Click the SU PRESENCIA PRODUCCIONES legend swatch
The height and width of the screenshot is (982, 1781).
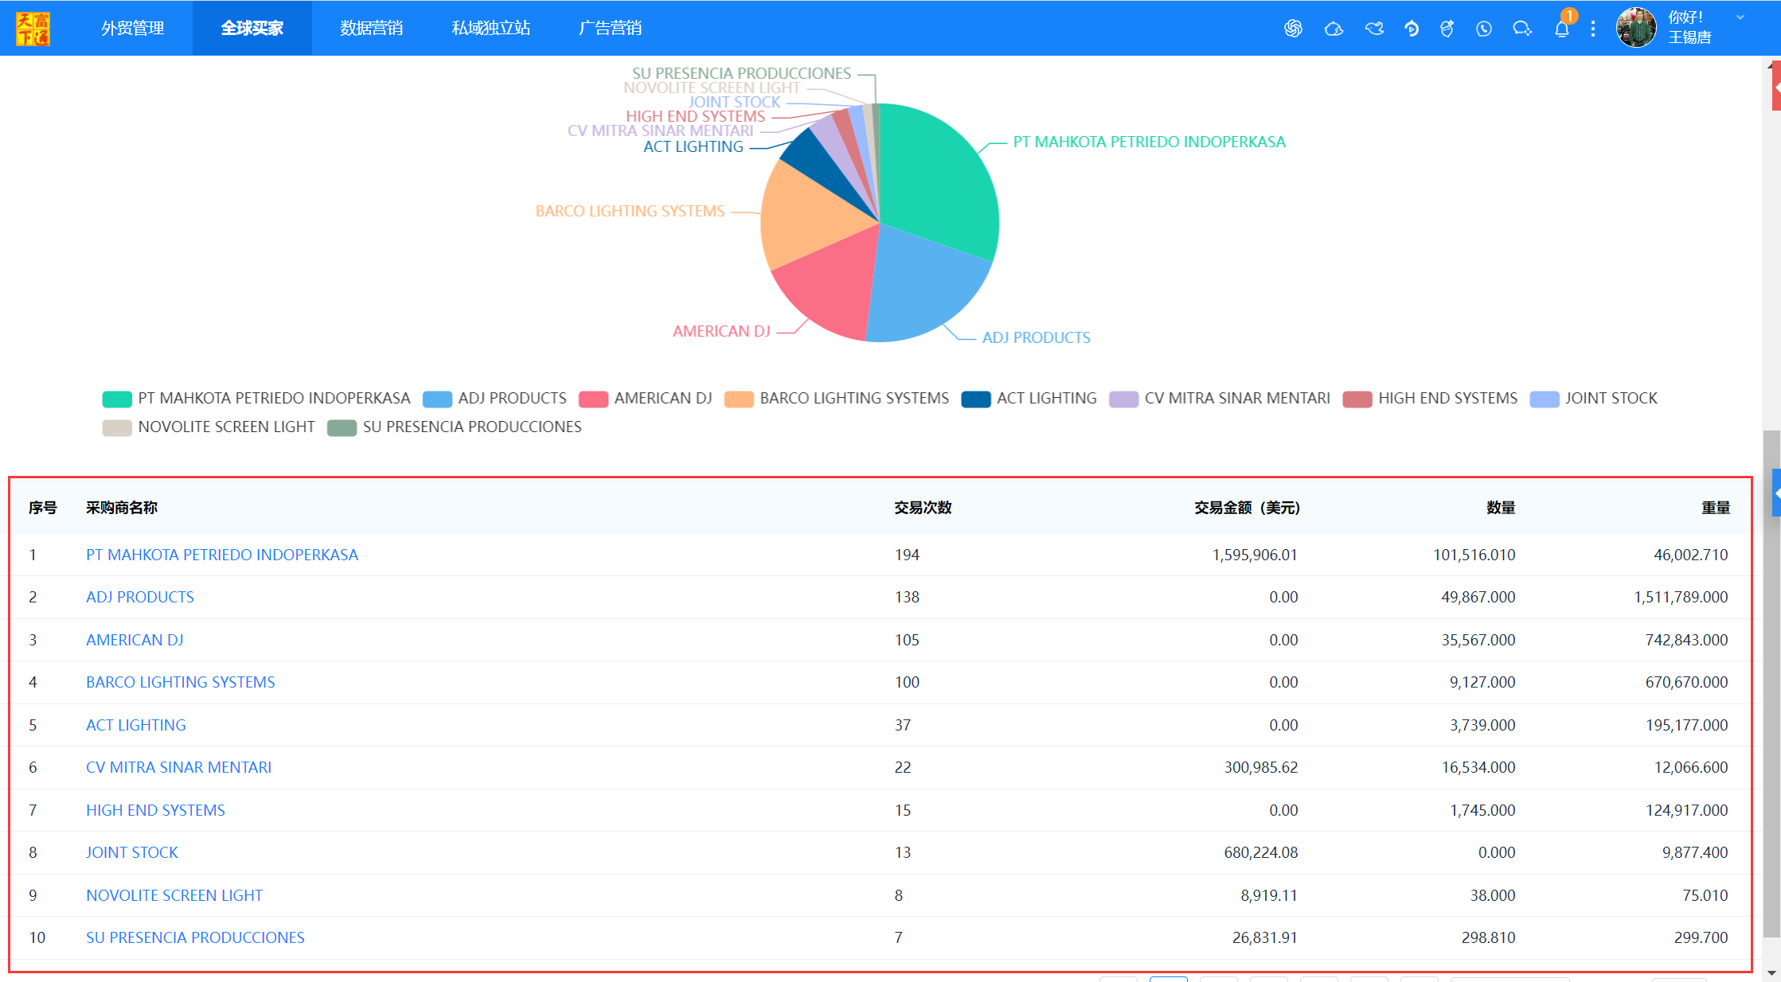[342, 427]
